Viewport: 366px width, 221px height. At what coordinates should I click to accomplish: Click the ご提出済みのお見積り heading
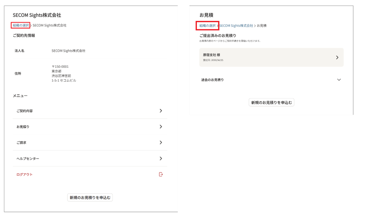(218, 36)
